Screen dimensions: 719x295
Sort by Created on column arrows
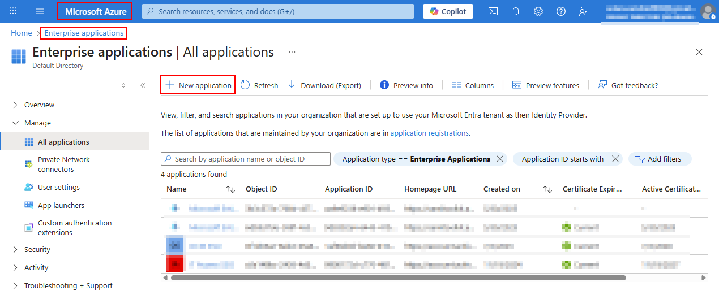coord(547,189)
